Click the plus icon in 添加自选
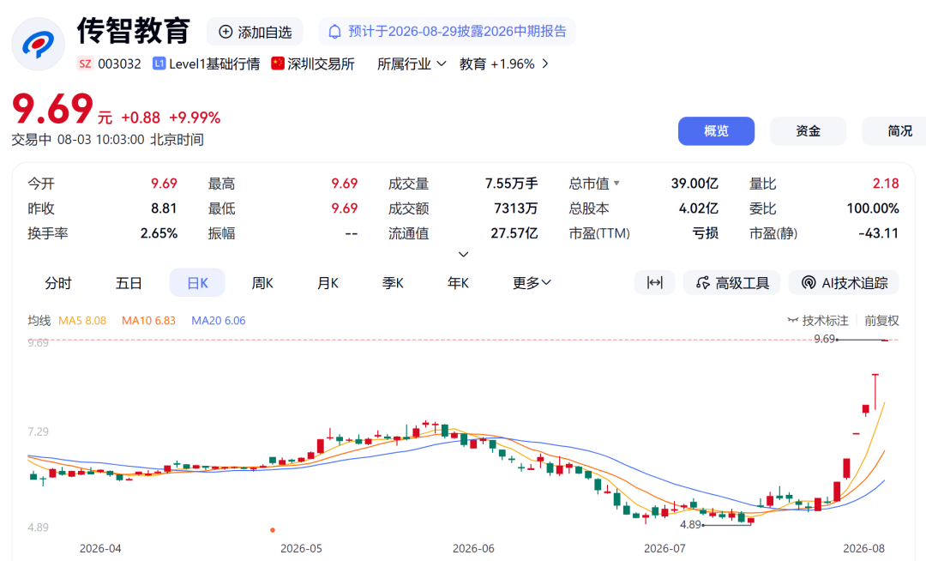Viewport: 926px width, 561px height. tap(225, 32)
